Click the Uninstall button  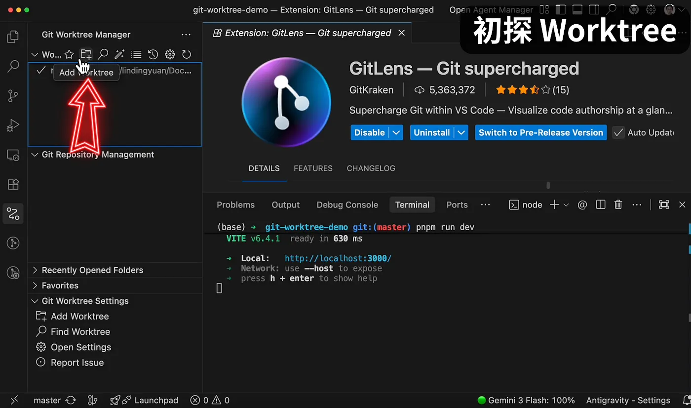coord(432,132)
